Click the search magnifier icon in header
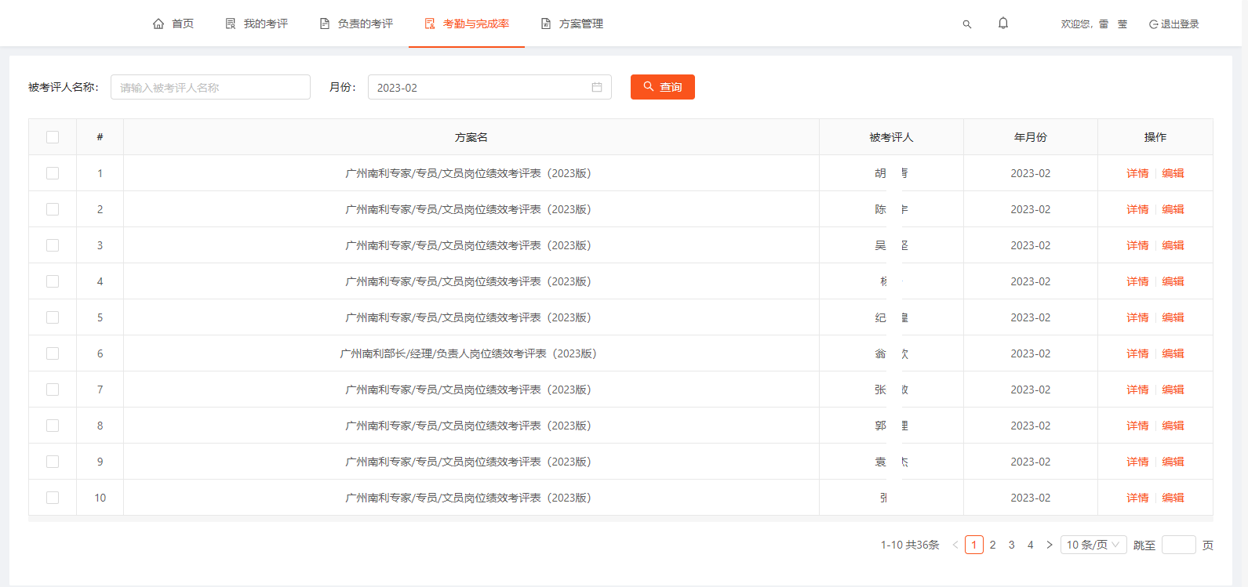The width and height of the screenshot is (1248, 587). [x=967, y=24]
